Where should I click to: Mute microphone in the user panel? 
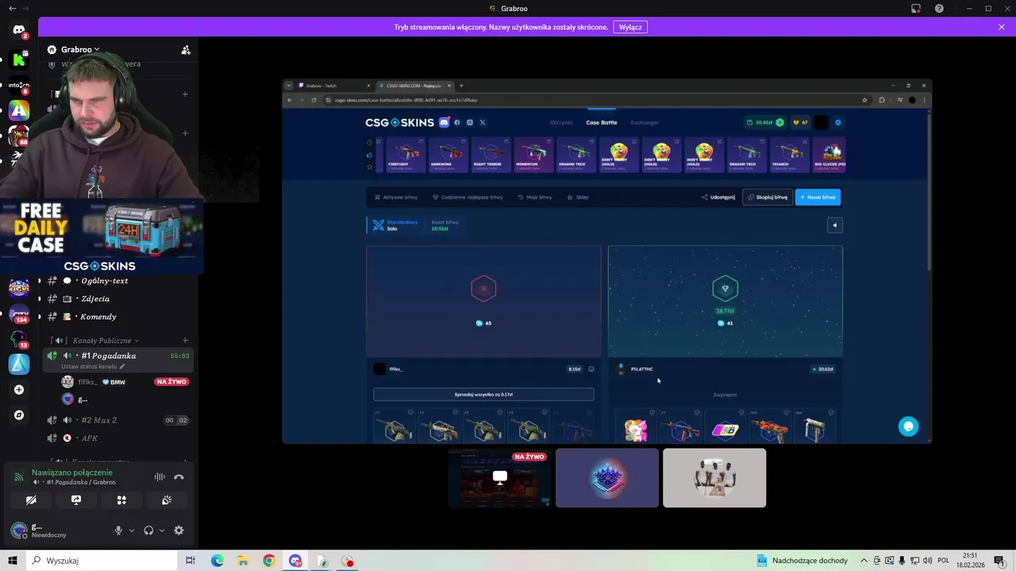118,531
